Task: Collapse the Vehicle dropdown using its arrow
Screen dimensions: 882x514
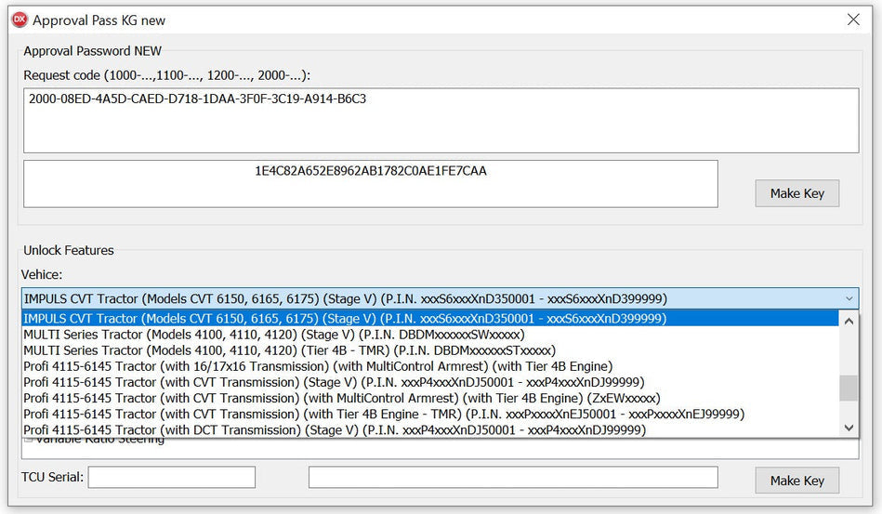Action: pos(848,298)
